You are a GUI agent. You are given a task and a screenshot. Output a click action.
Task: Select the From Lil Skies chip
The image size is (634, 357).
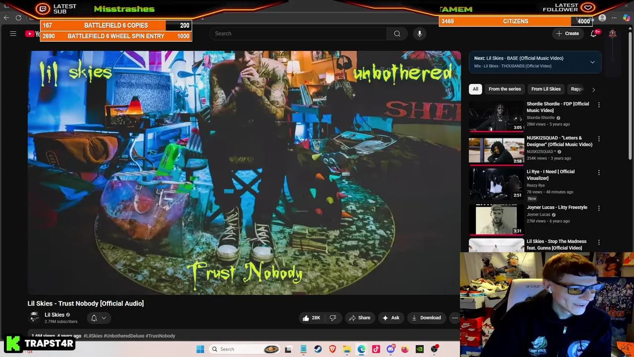pyautogui.click(x=546, y=89)
